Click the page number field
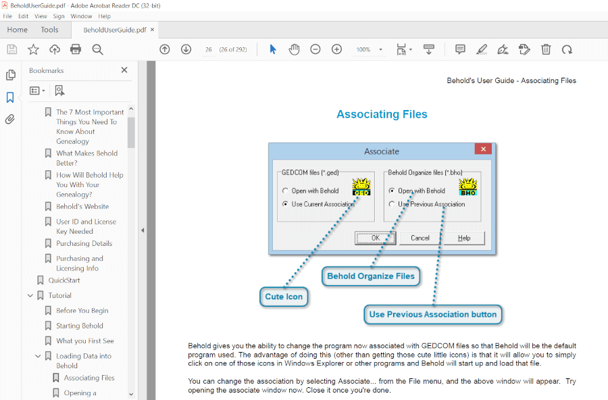This screenshot has width=608, height=400. pos(209,49)
